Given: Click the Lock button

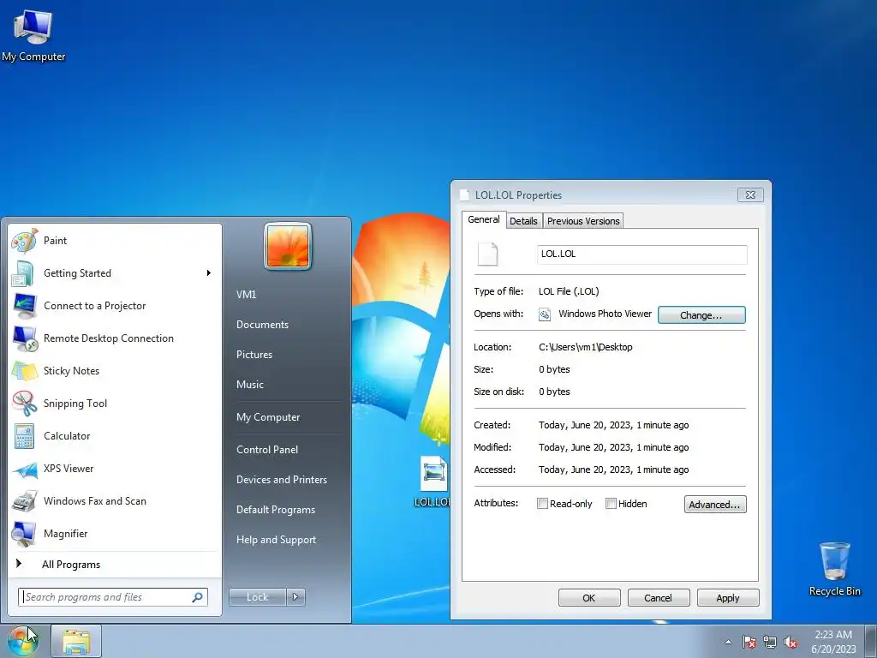Looking at the screenshot, I should [x=258, y=597].
